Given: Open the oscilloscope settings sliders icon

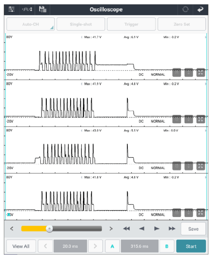Looking at the screenshot, I should pos(12,9).
